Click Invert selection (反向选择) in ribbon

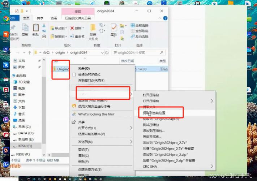pos(140,36)
